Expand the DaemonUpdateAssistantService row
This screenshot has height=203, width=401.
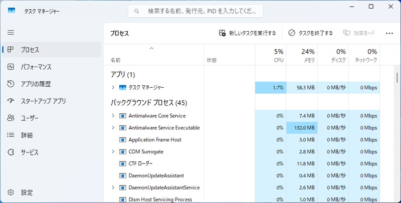[x=113, y=187]
